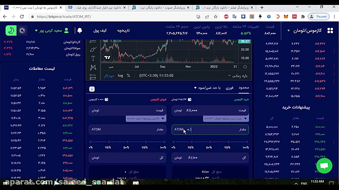Screen dimensions: 339x190
Task: Open the با حد ضرر/سود order type dropdown
Action: [207, 88]
